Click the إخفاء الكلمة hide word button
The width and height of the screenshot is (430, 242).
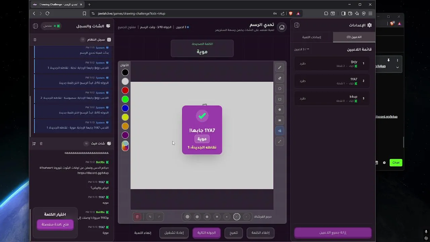(x=260, y=233)
